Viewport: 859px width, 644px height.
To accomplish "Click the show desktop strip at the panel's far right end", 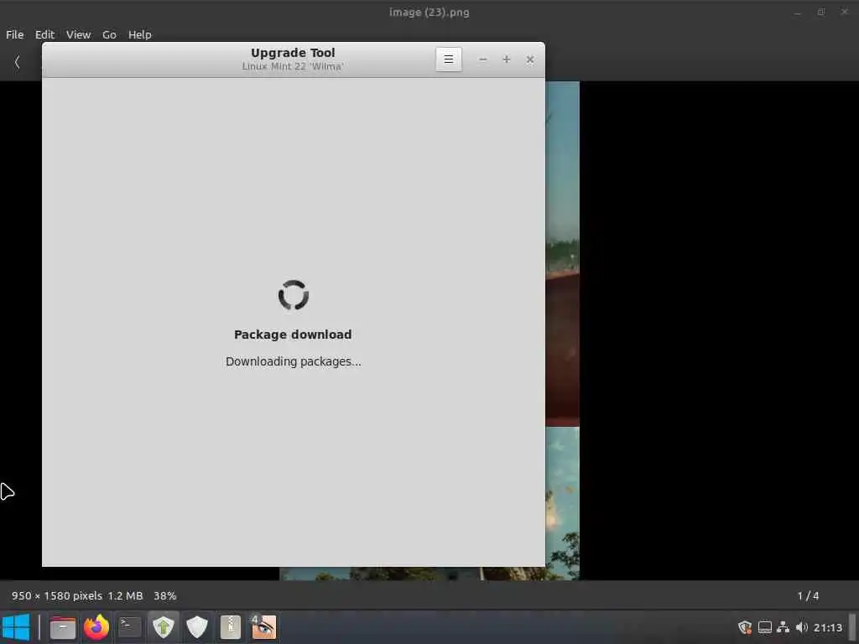I will [x=852, y=627].
